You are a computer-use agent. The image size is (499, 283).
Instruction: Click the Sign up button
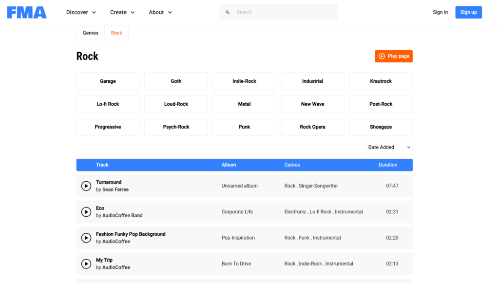point(468,13)
